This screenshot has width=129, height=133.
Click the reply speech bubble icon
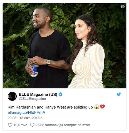(x=32, y=125)
